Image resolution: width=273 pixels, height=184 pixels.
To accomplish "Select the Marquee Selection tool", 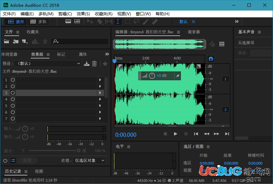I will 128,21.
